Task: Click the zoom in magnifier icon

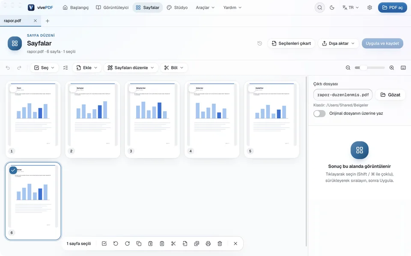Action: click(392, 68)
